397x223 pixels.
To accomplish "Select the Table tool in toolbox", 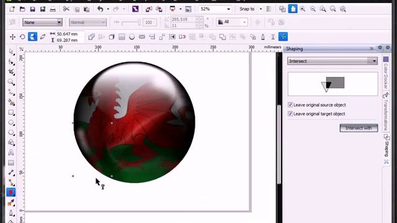I will point(11,162).
